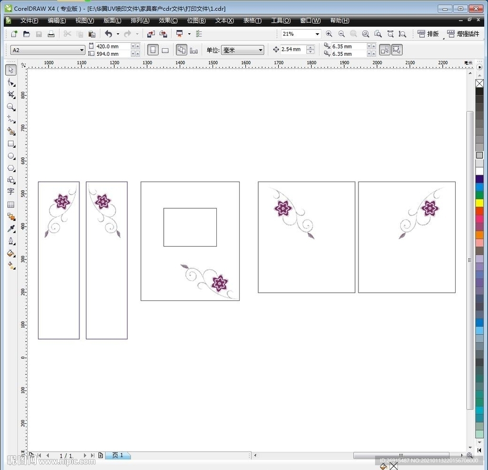The image size is (488, 470).
Task: Pick the yellow color swatch
Action: (479, 203)
